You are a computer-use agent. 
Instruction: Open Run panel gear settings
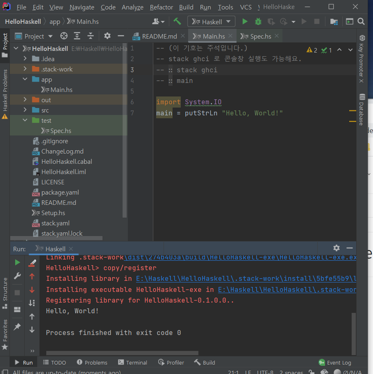coord(337,248)
